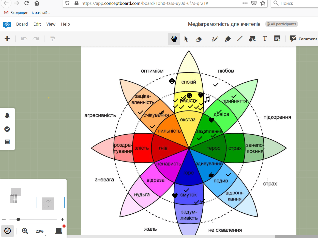
Task: Open the tasks checkmark panel
Action: [7, 129]
